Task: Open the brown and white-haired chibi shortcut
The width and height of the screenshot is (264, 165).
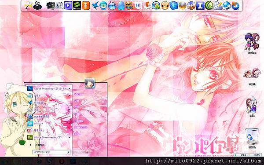Action: tap(252, 105)
